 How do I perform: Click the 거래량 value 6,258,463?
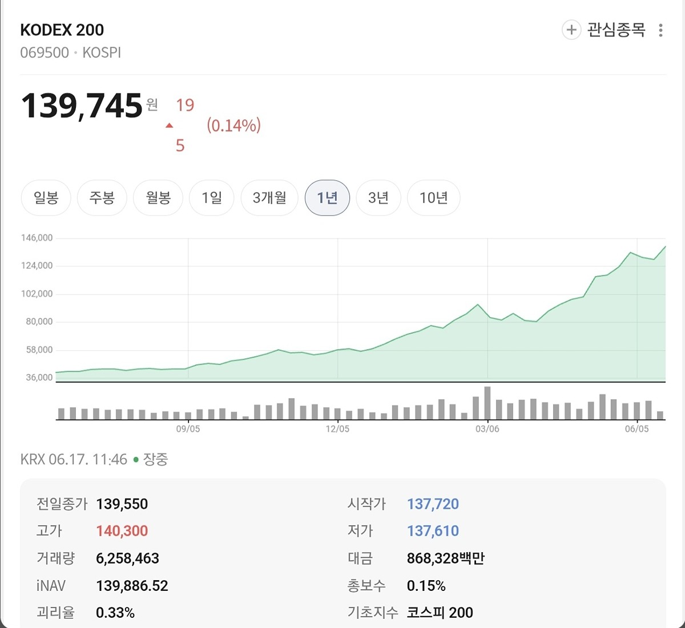(128, 558)
